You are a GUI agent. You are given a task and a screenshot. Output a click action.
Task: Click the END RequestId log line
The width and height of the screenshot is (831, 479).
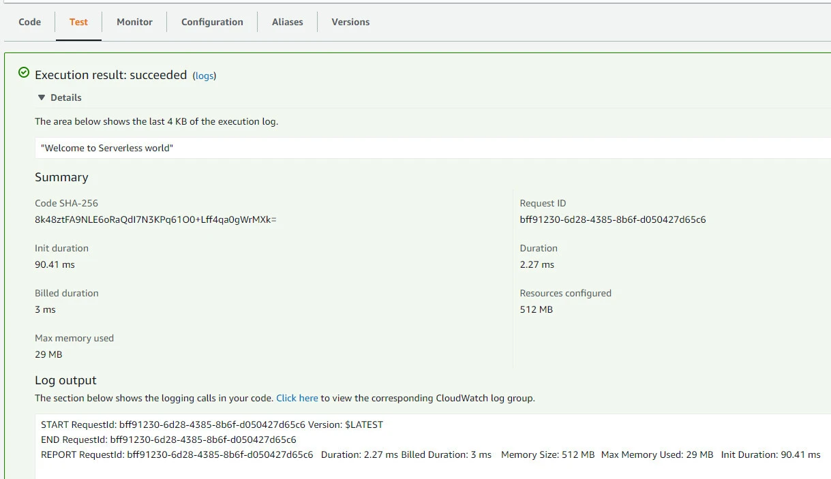(168, 439)
